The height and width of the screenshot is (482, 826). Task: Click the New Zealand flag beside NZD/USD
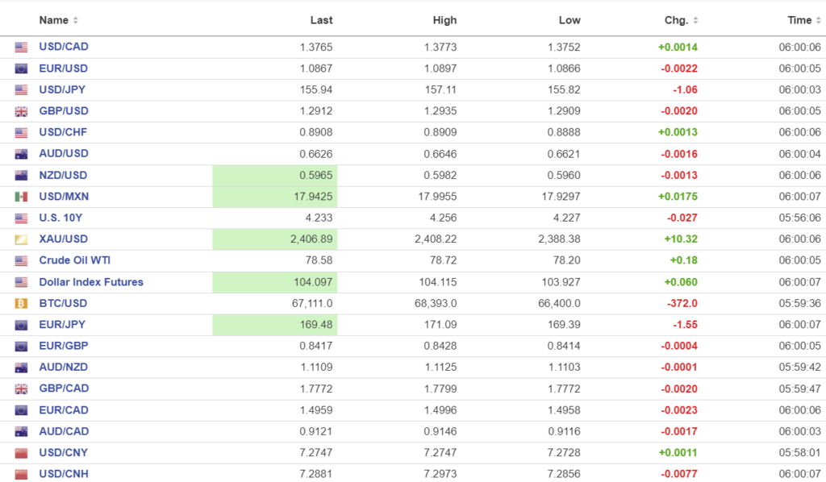[x=21, y=176]
